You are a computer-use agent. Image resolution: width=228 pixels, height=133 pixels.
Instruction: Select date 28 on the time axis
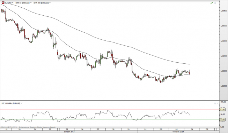point(113,129)
